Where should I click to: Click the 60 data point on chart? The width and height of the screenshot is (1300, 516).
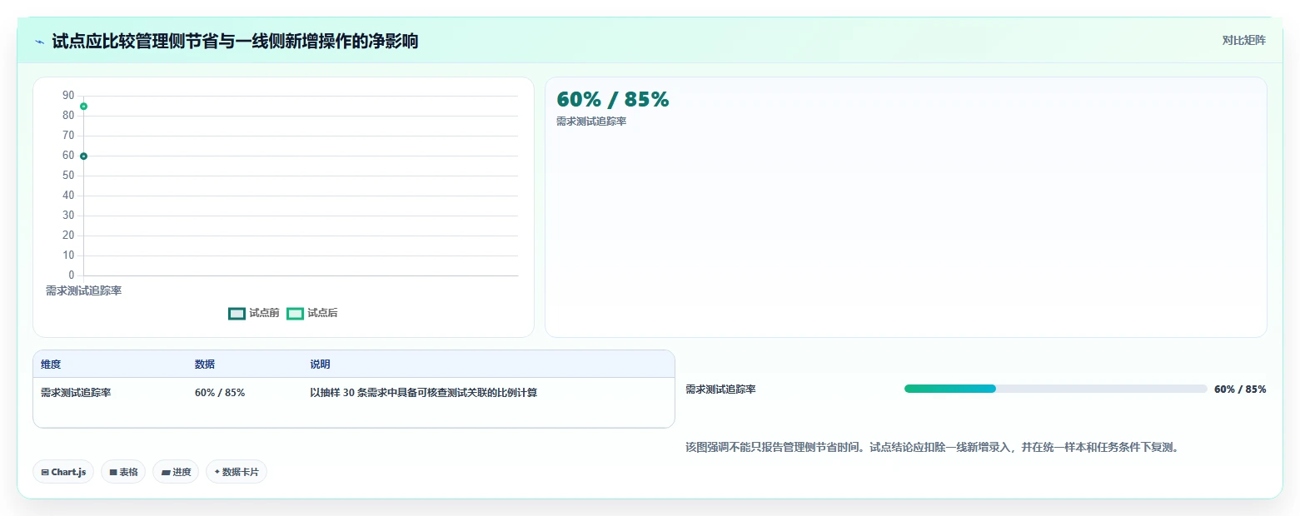(x=83, y=156)
